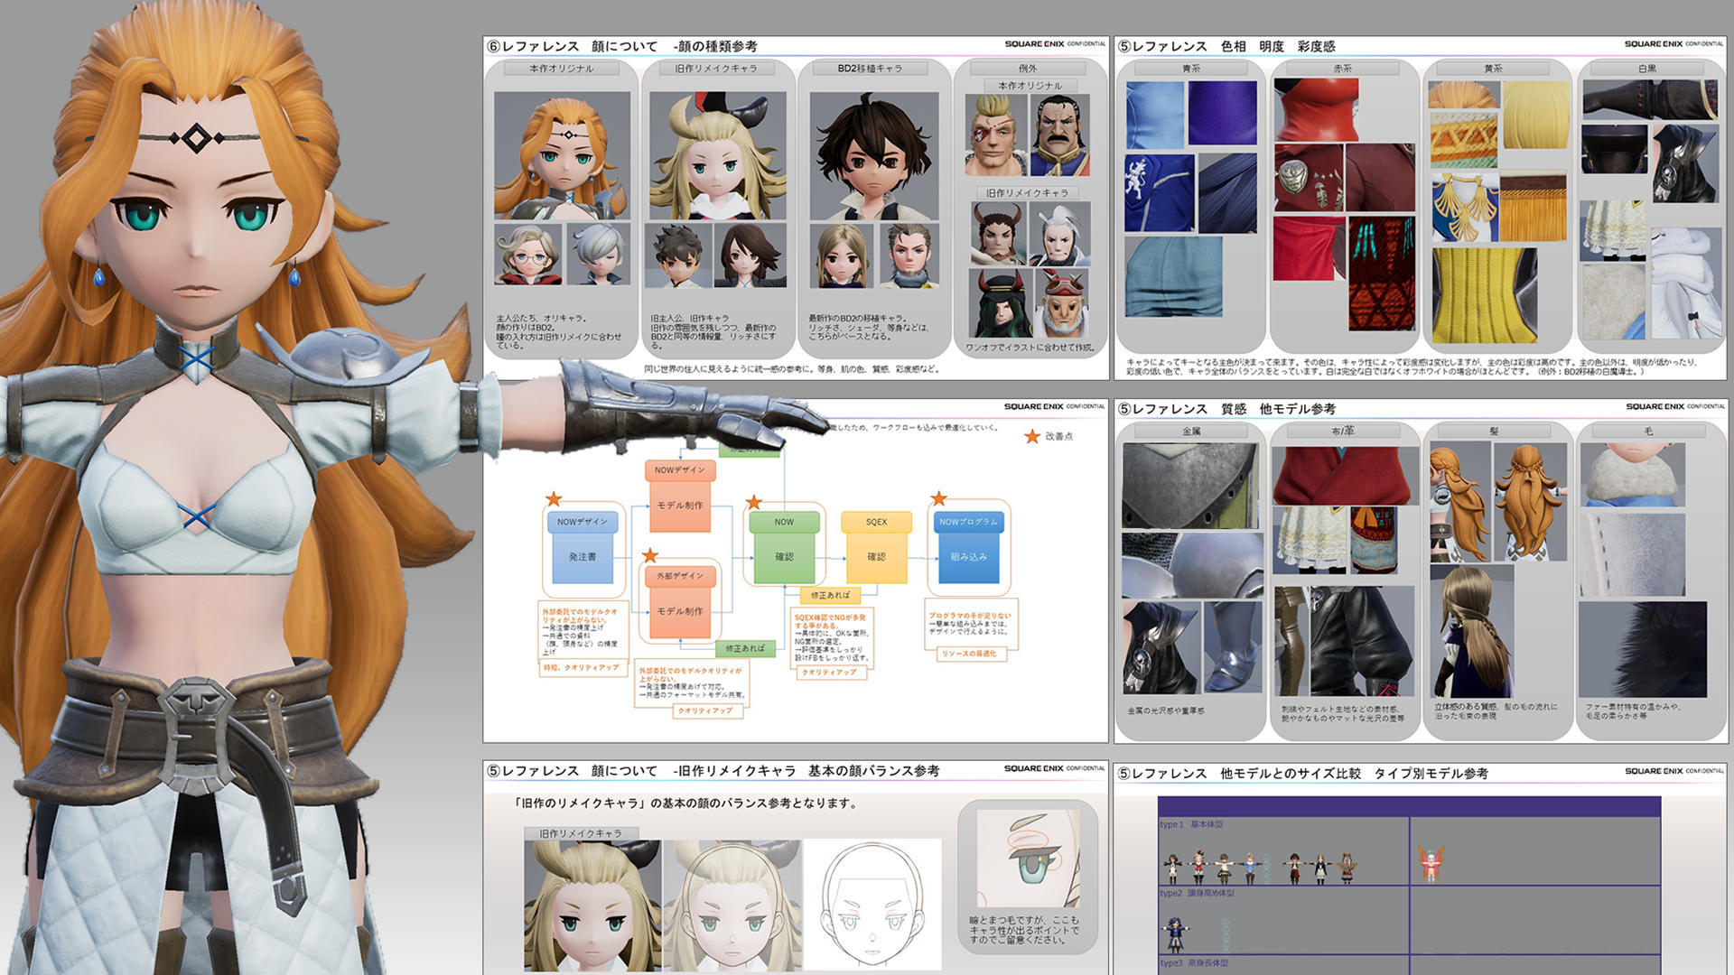Image resolution: width=1734 pixels, height=975 pixels.
Task: Pick the light teal fabric swatch in 青系
Action: [1173, 276]
